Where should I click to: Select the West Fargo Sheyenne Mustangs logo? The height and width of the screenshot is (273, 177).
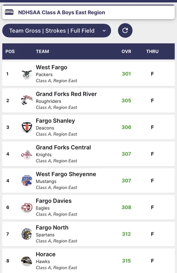(x=27, y=181)
